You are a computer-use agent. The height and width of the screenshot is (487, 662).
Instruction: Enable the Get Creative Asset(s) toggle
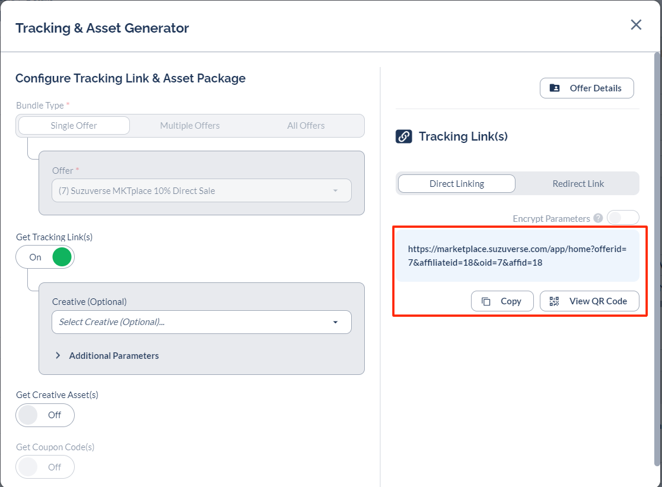point(45,415)
